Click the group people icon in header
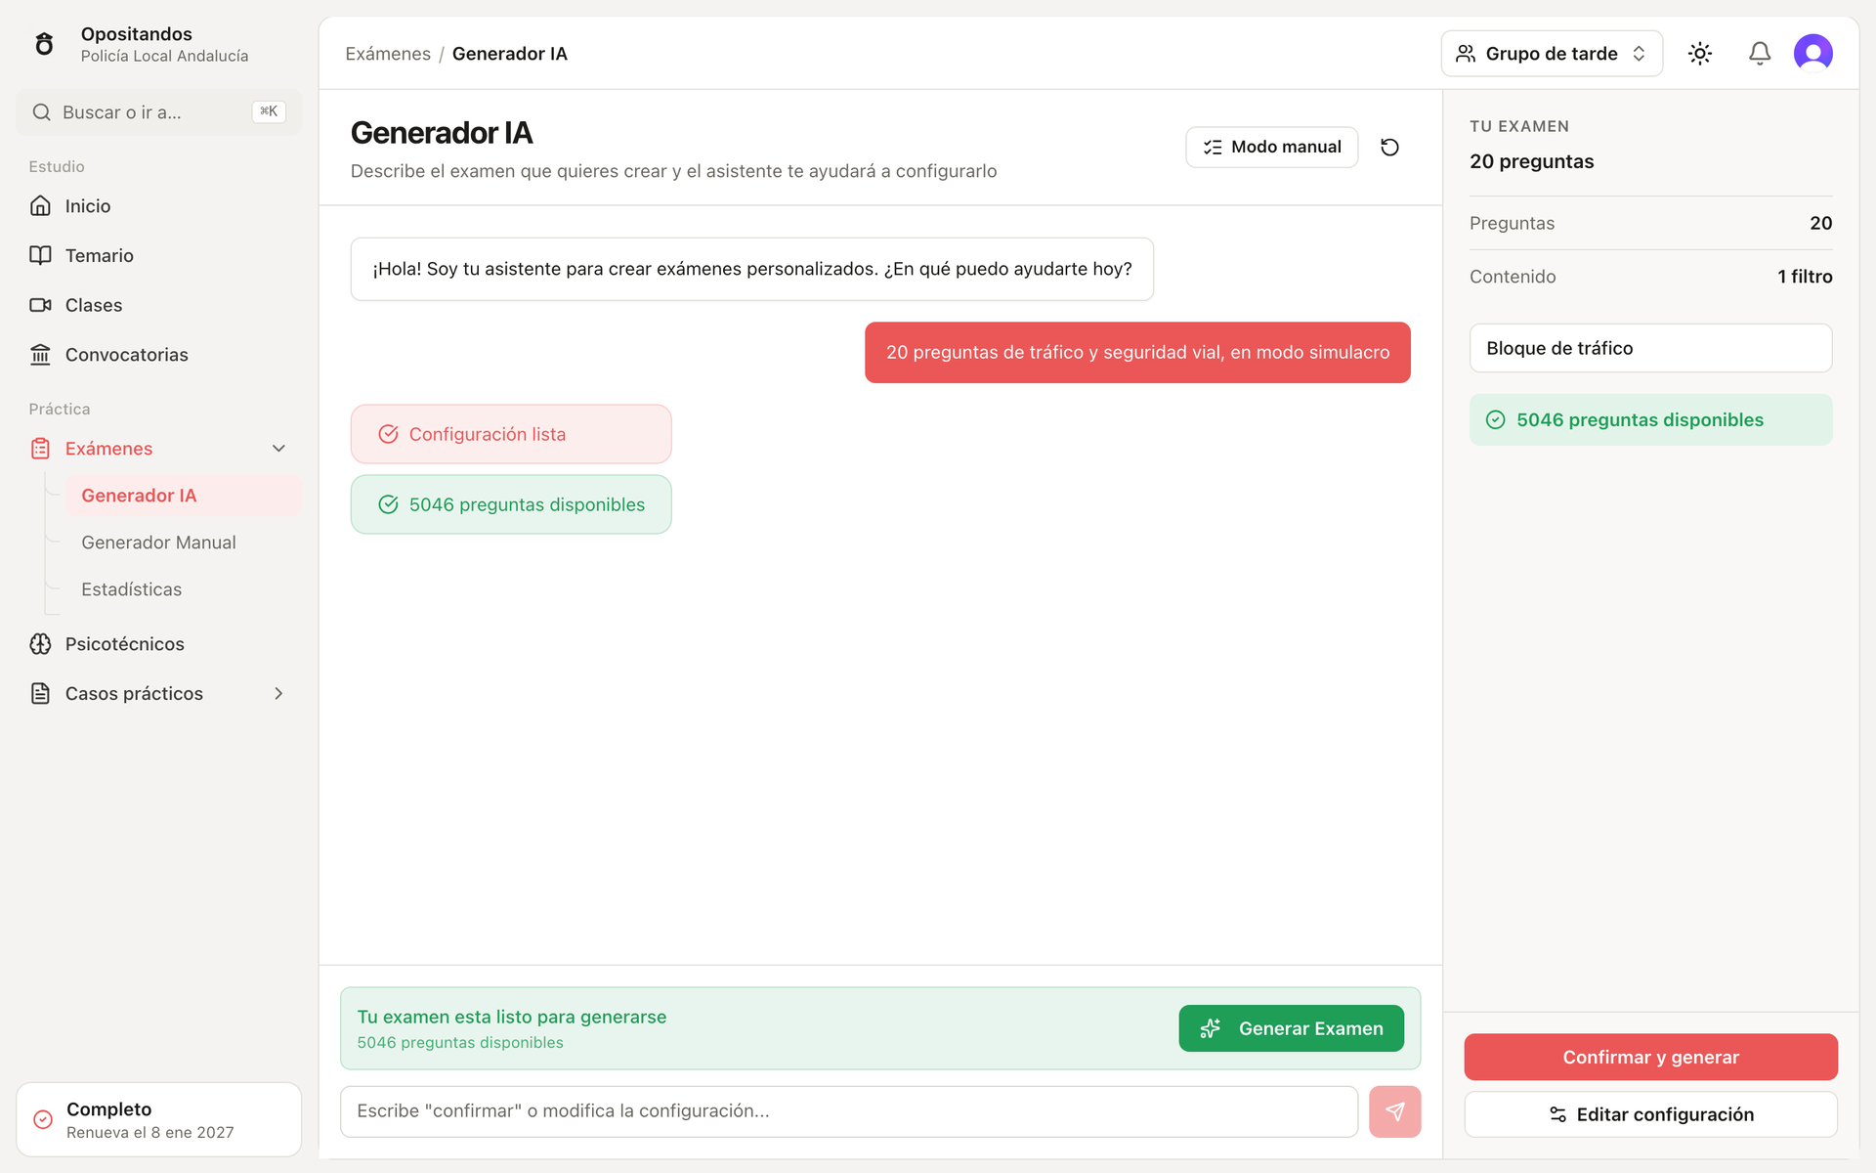 click(x=1466, y=54)
